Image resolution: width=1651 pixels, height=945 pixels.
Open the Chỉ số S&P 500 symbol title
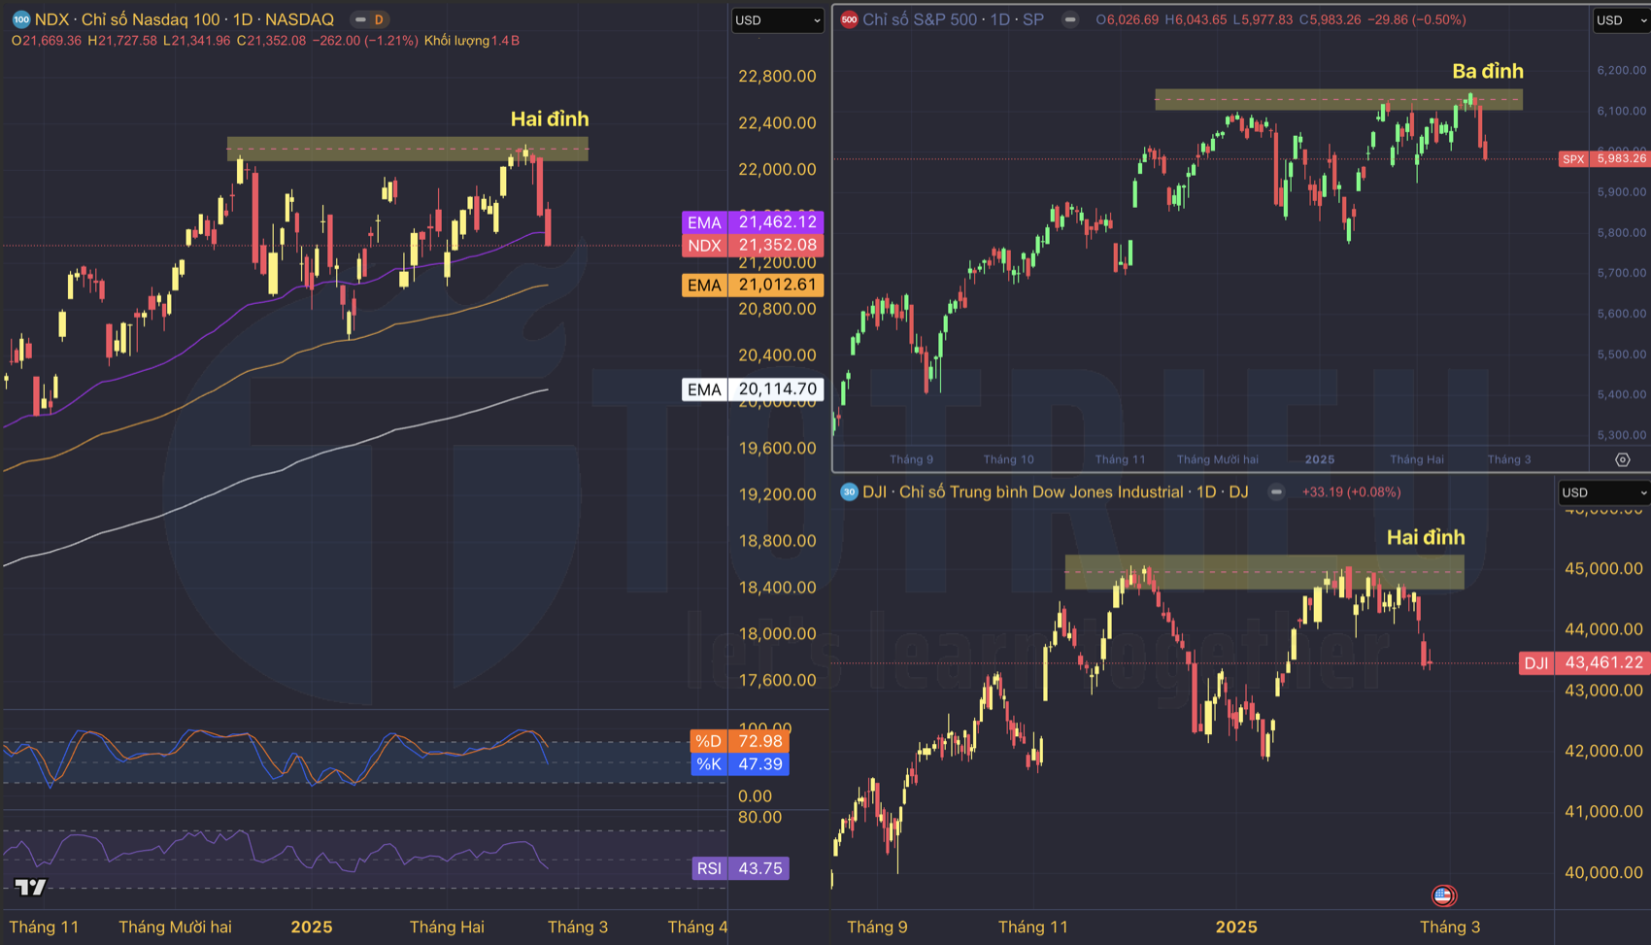coord(953,19)
